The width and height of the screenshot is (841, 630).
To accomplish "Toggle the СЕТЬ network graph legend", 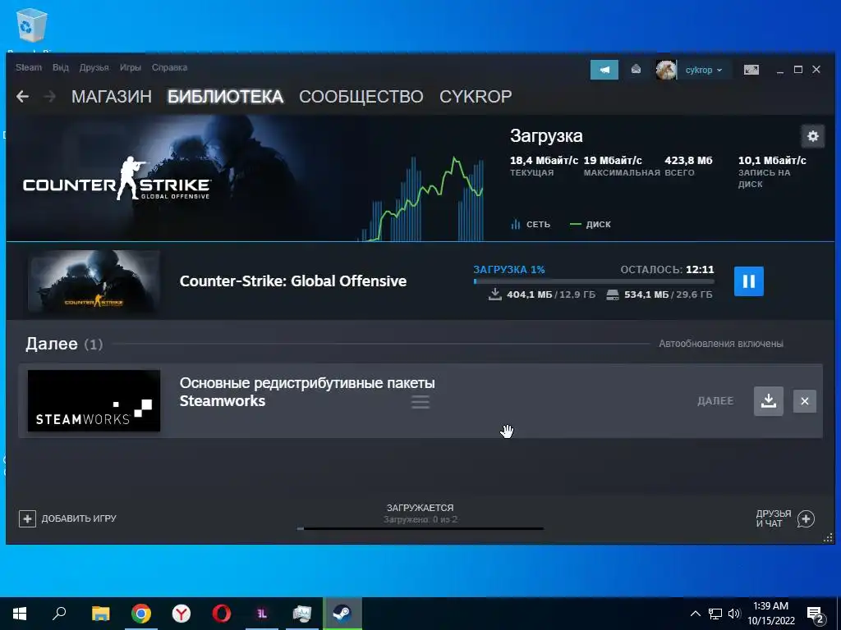I will coord(531,225).
